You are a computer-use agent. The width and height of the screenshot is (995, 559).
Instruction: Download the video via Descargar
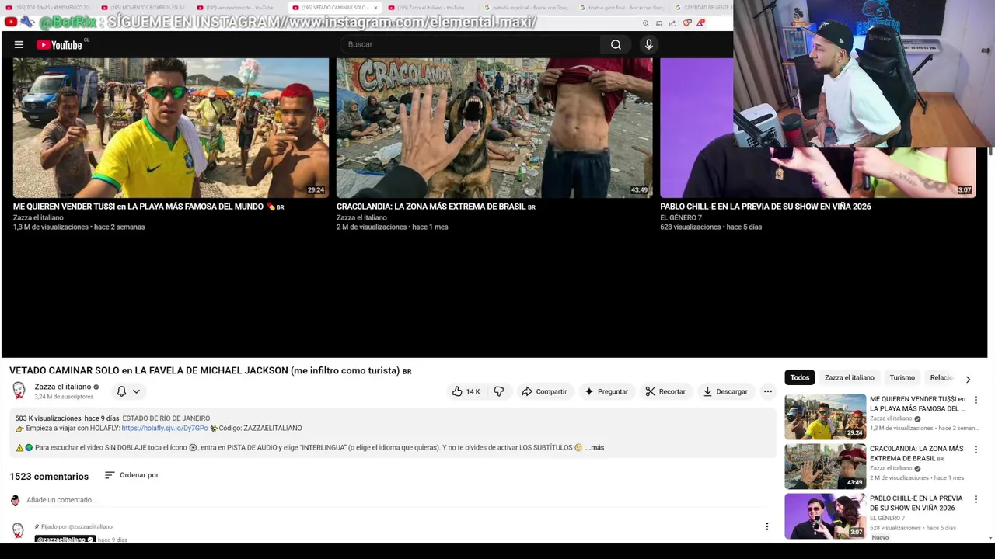[x=725, y=392]
